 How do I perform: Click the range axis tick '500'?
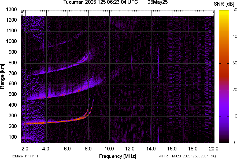(x=13, y=94)
